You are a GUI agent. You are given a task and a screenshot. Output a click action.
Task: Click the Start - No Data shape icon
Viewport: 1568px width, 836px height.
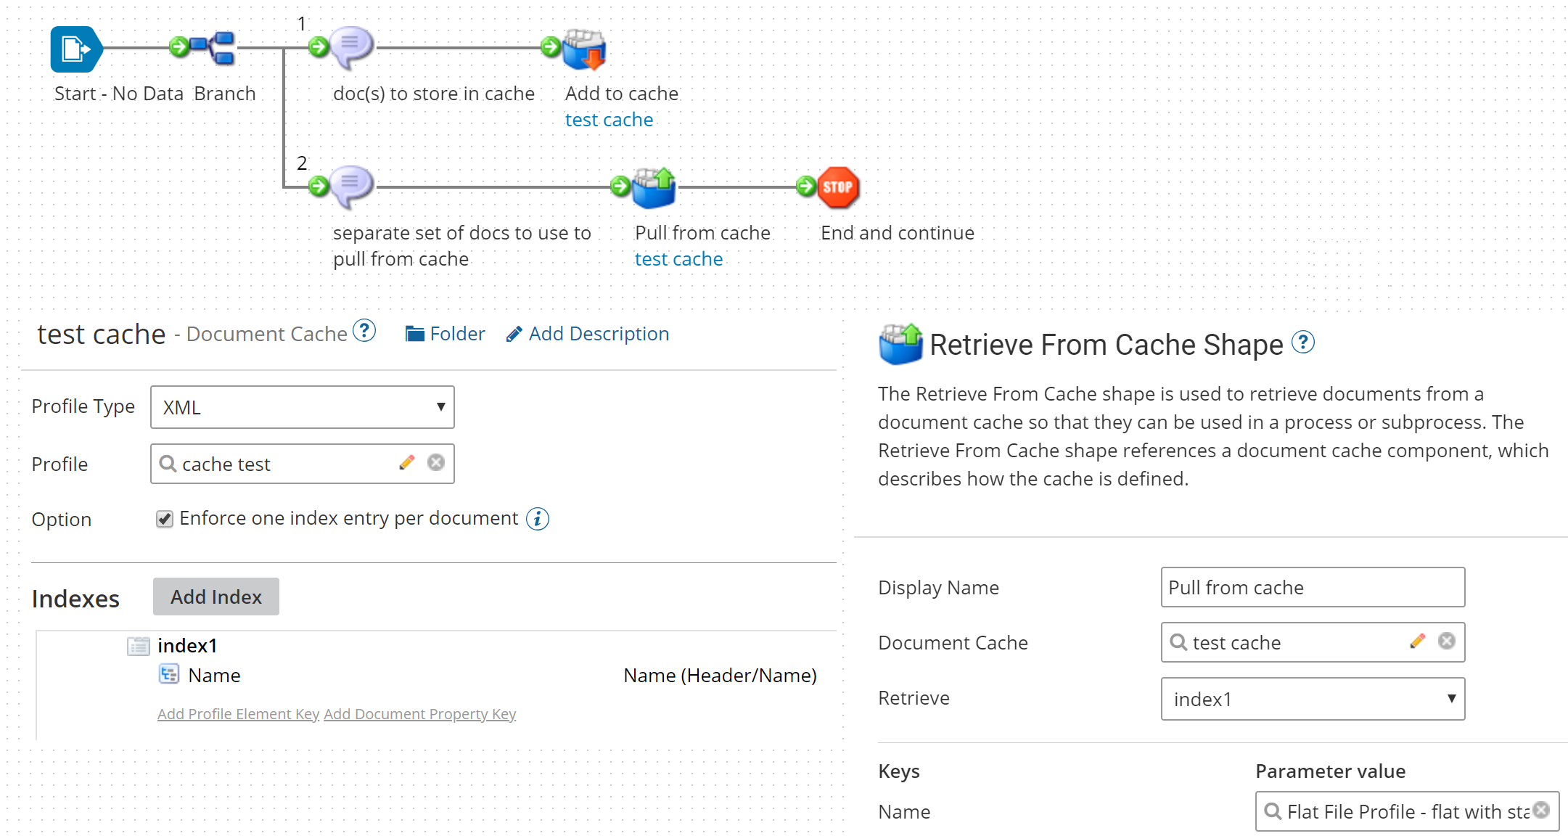(75, 49)
